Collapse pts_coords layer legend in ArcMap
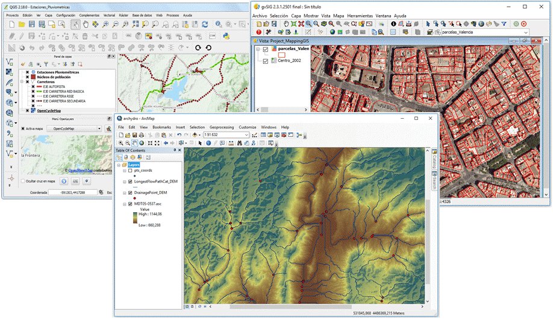Viewport: 553px width, 320px height. coord(125,171)
